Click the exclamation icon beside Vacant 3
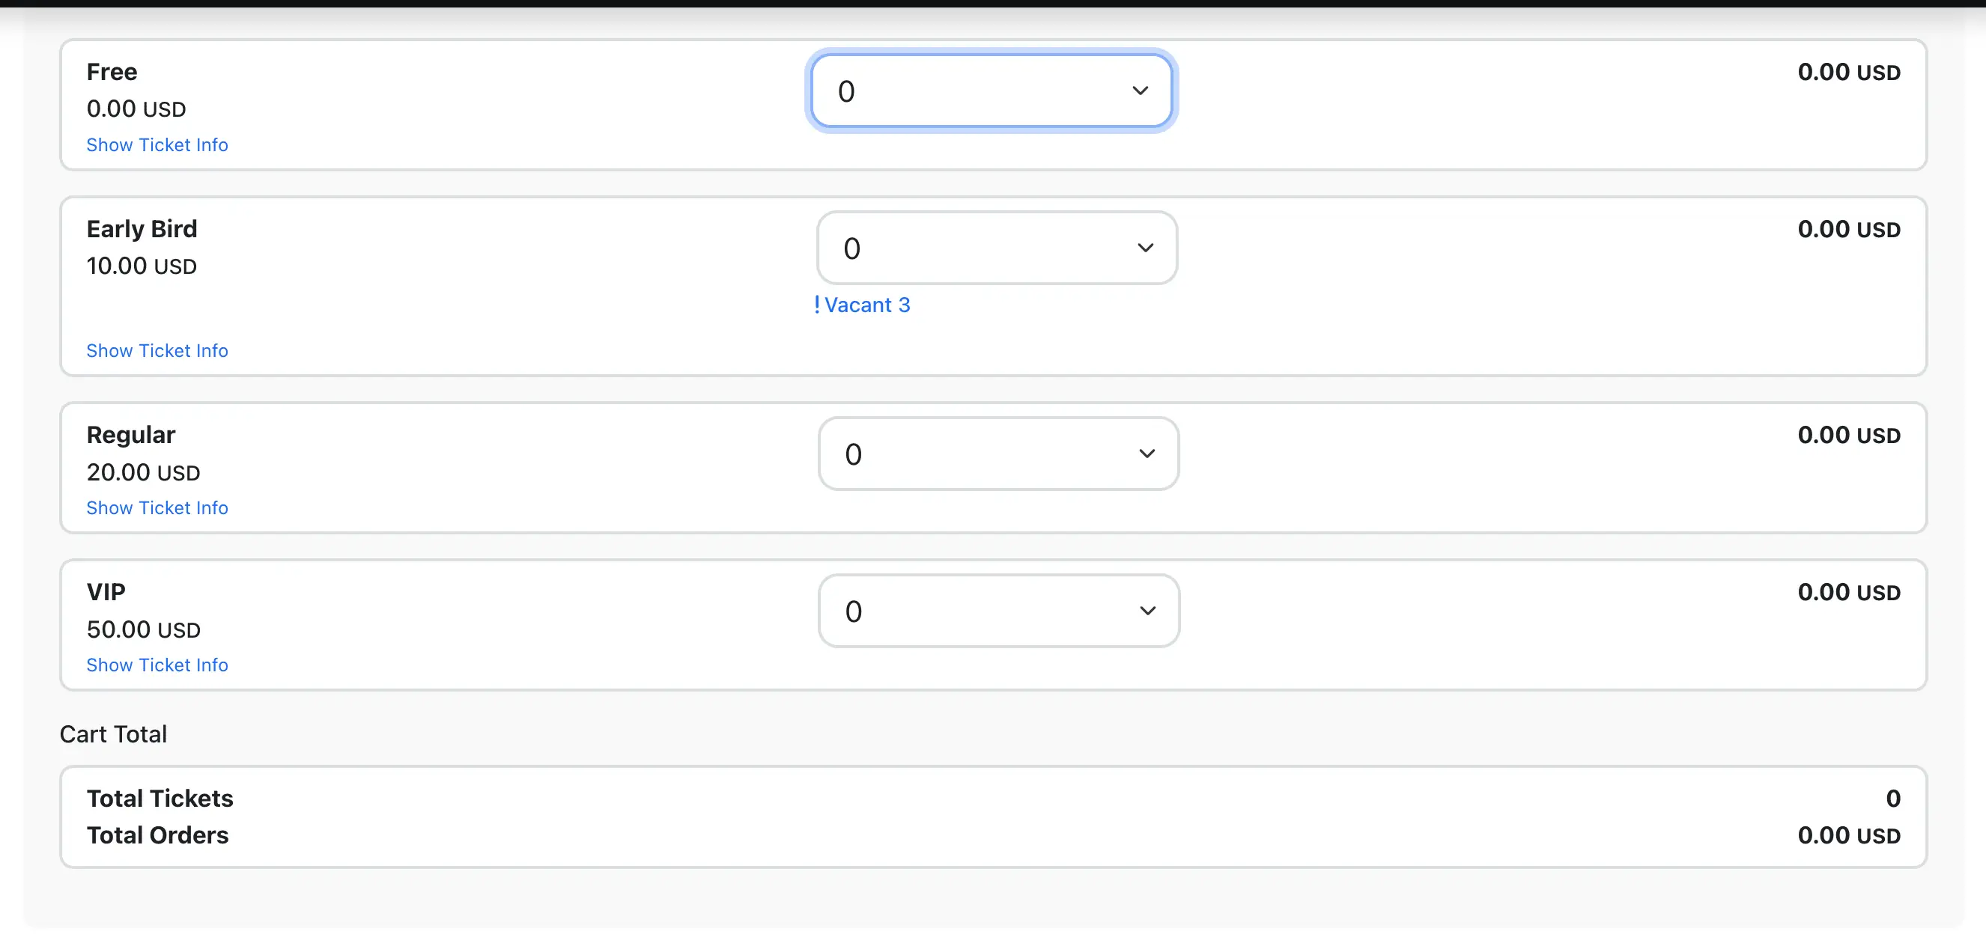Image resolution: width=1986 pixels, height=949 pixels. [817, 305]
